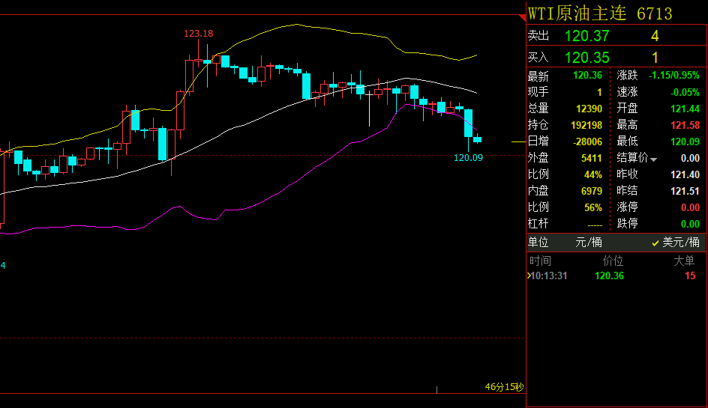Click the 56% ratio value
The image size is (708, 408).
tap(592, 207)
